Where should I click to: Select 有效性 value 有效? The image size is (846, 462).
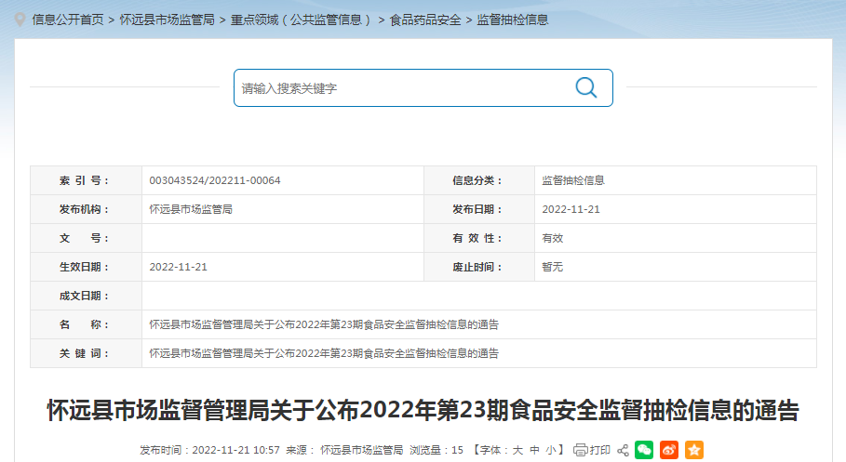click(x=553, y=238)
